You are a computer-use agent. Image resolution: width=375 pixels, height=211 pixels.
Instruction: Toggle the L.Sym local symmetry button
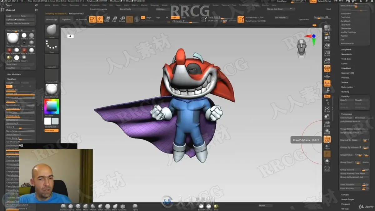pyautogui.click(x=327, y=83)
